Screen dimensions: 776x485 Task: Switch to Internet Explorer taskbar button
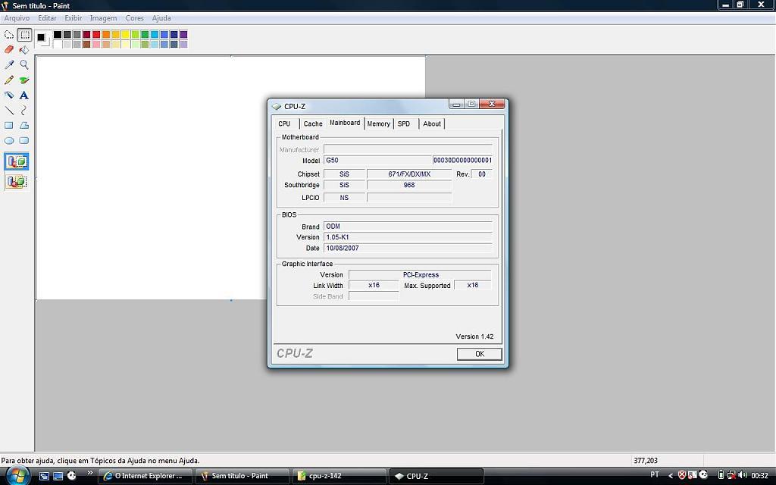coord(145,476)
